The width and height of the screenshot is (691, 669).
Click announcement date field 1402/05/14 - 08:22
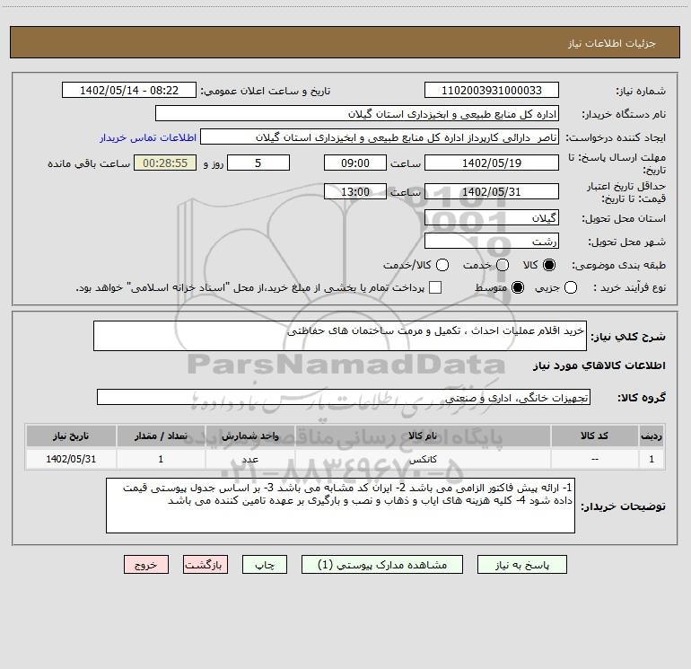tap(129, 91)
